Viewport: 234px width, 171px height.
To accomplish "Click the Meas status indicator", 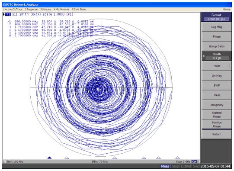I will pos(165,166).
